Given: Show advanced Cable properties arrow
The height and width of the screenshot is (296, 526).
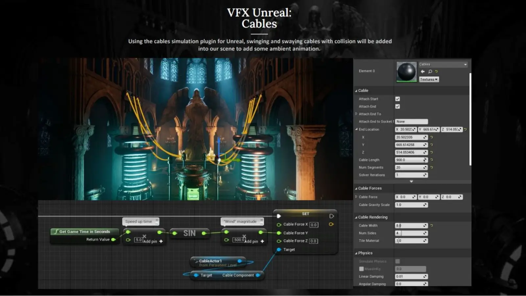Looking at the screenshot, I should point(411,181).
